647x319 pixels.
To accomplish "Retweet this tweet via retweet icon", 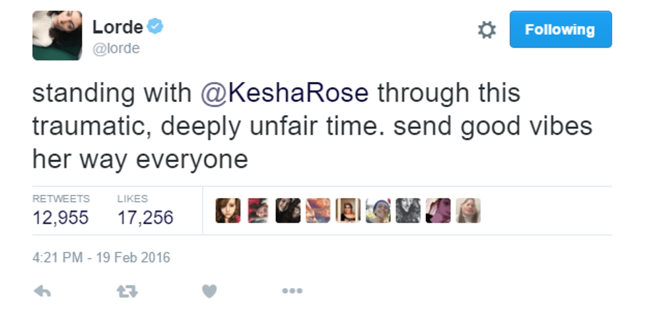I will 127,291.
